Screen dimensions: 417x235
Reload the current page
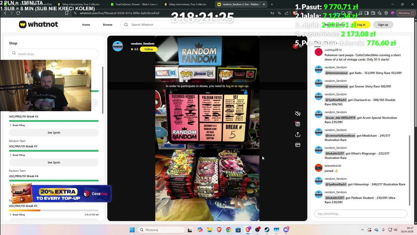pos(18,13)
